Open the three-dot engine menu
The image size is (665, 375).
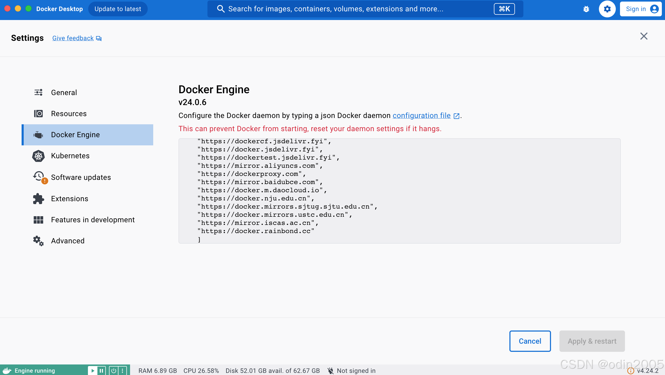[122, 371]
